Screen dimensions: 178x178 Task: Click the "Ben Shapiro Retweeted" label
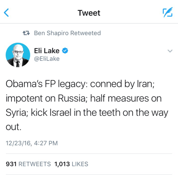pos(67,33)
